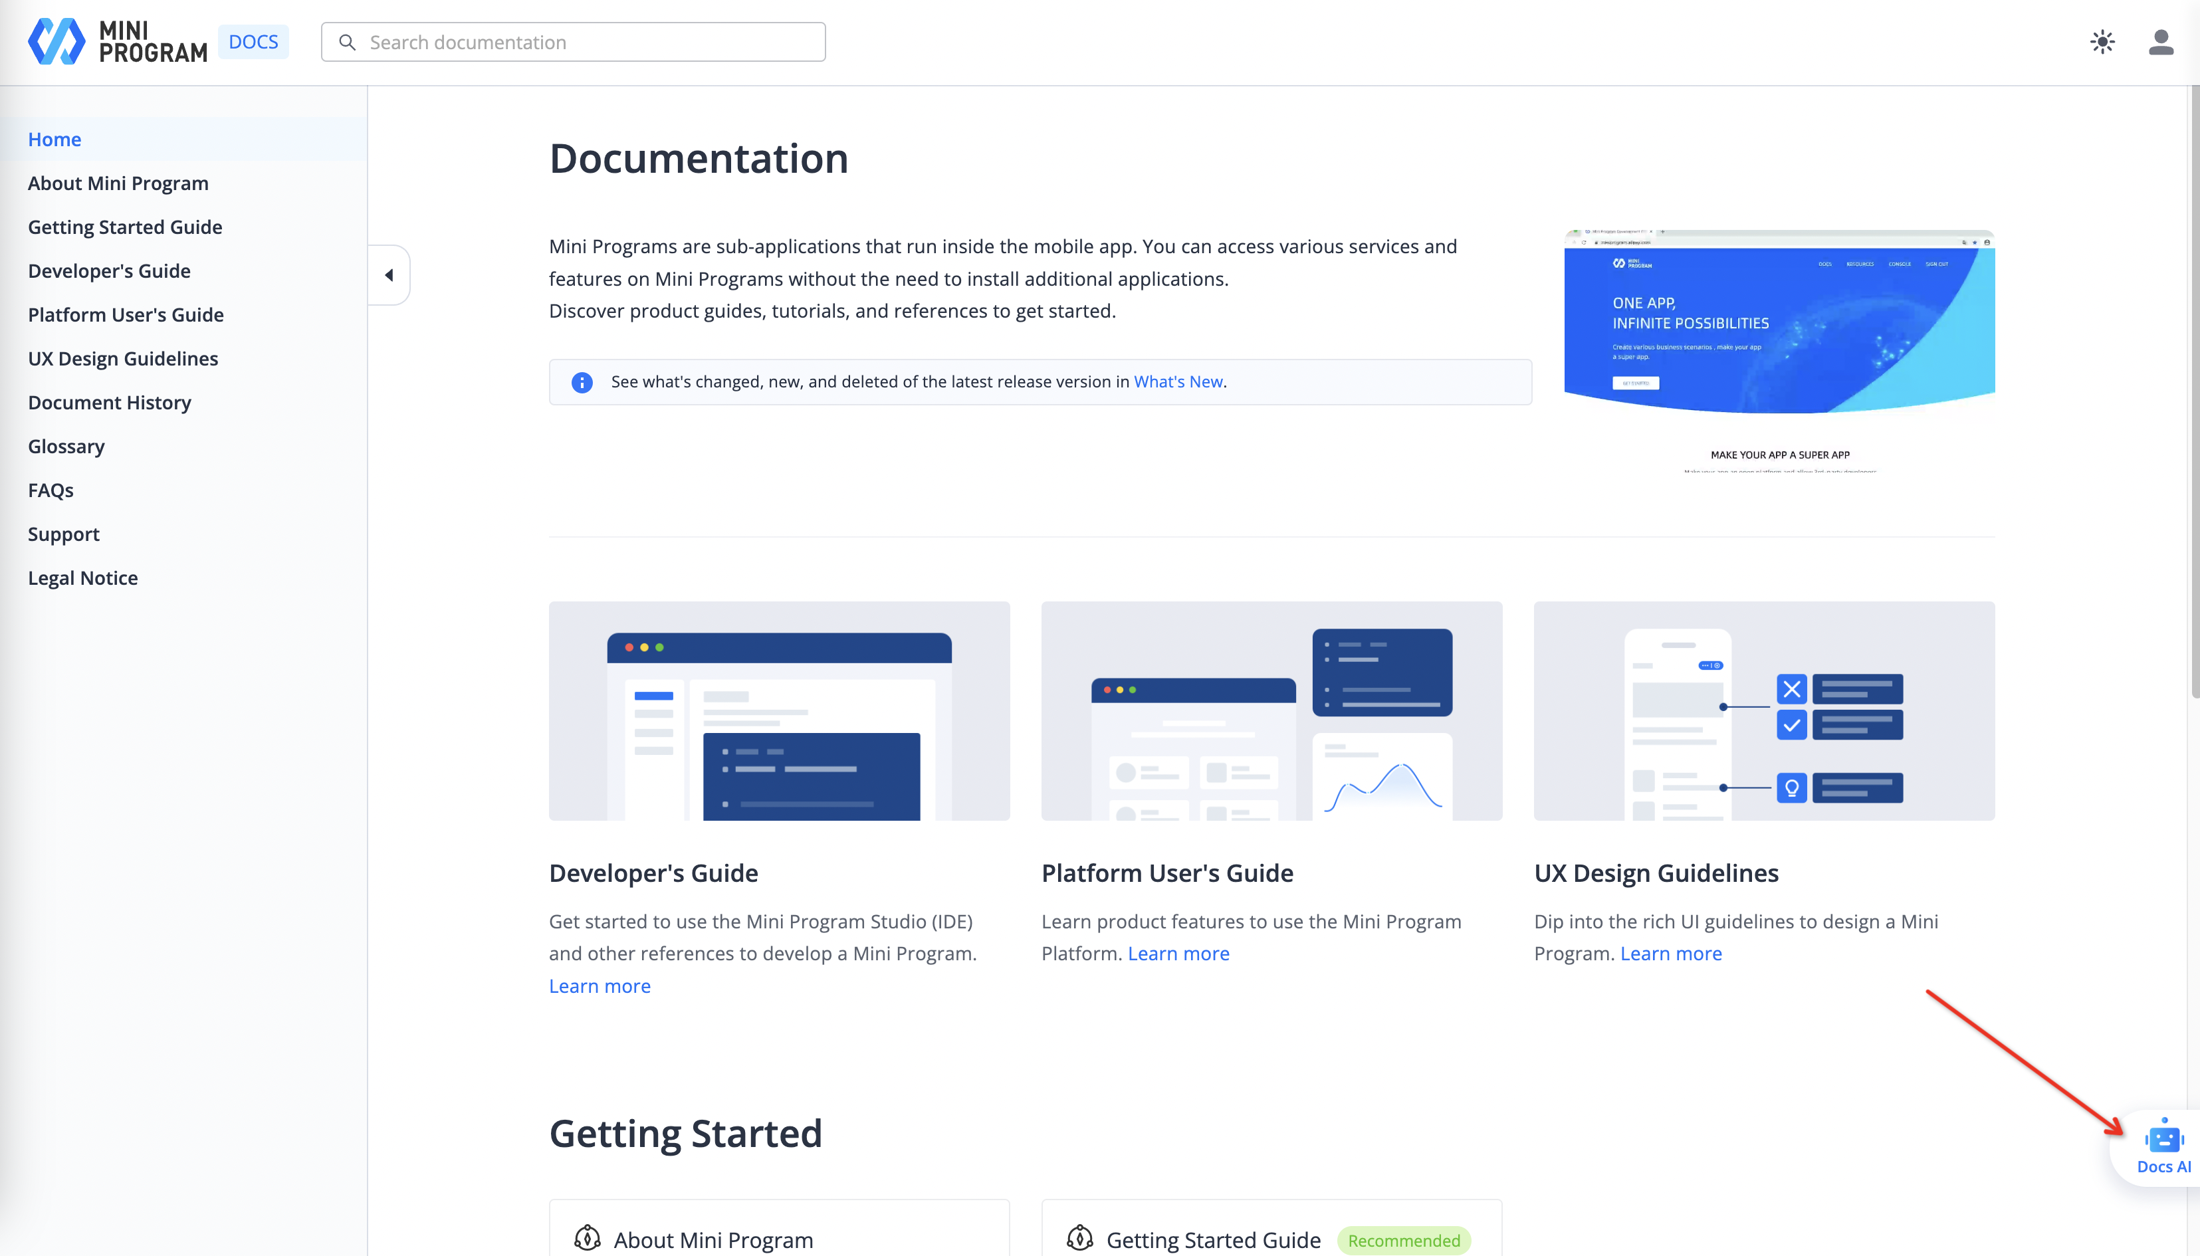
Task: Click the Mini Program logo icon
Action: [56, 41]
